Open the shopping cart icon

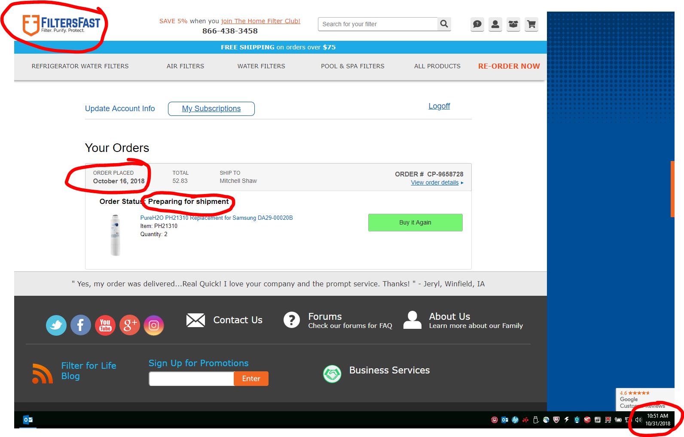[531, 24]
